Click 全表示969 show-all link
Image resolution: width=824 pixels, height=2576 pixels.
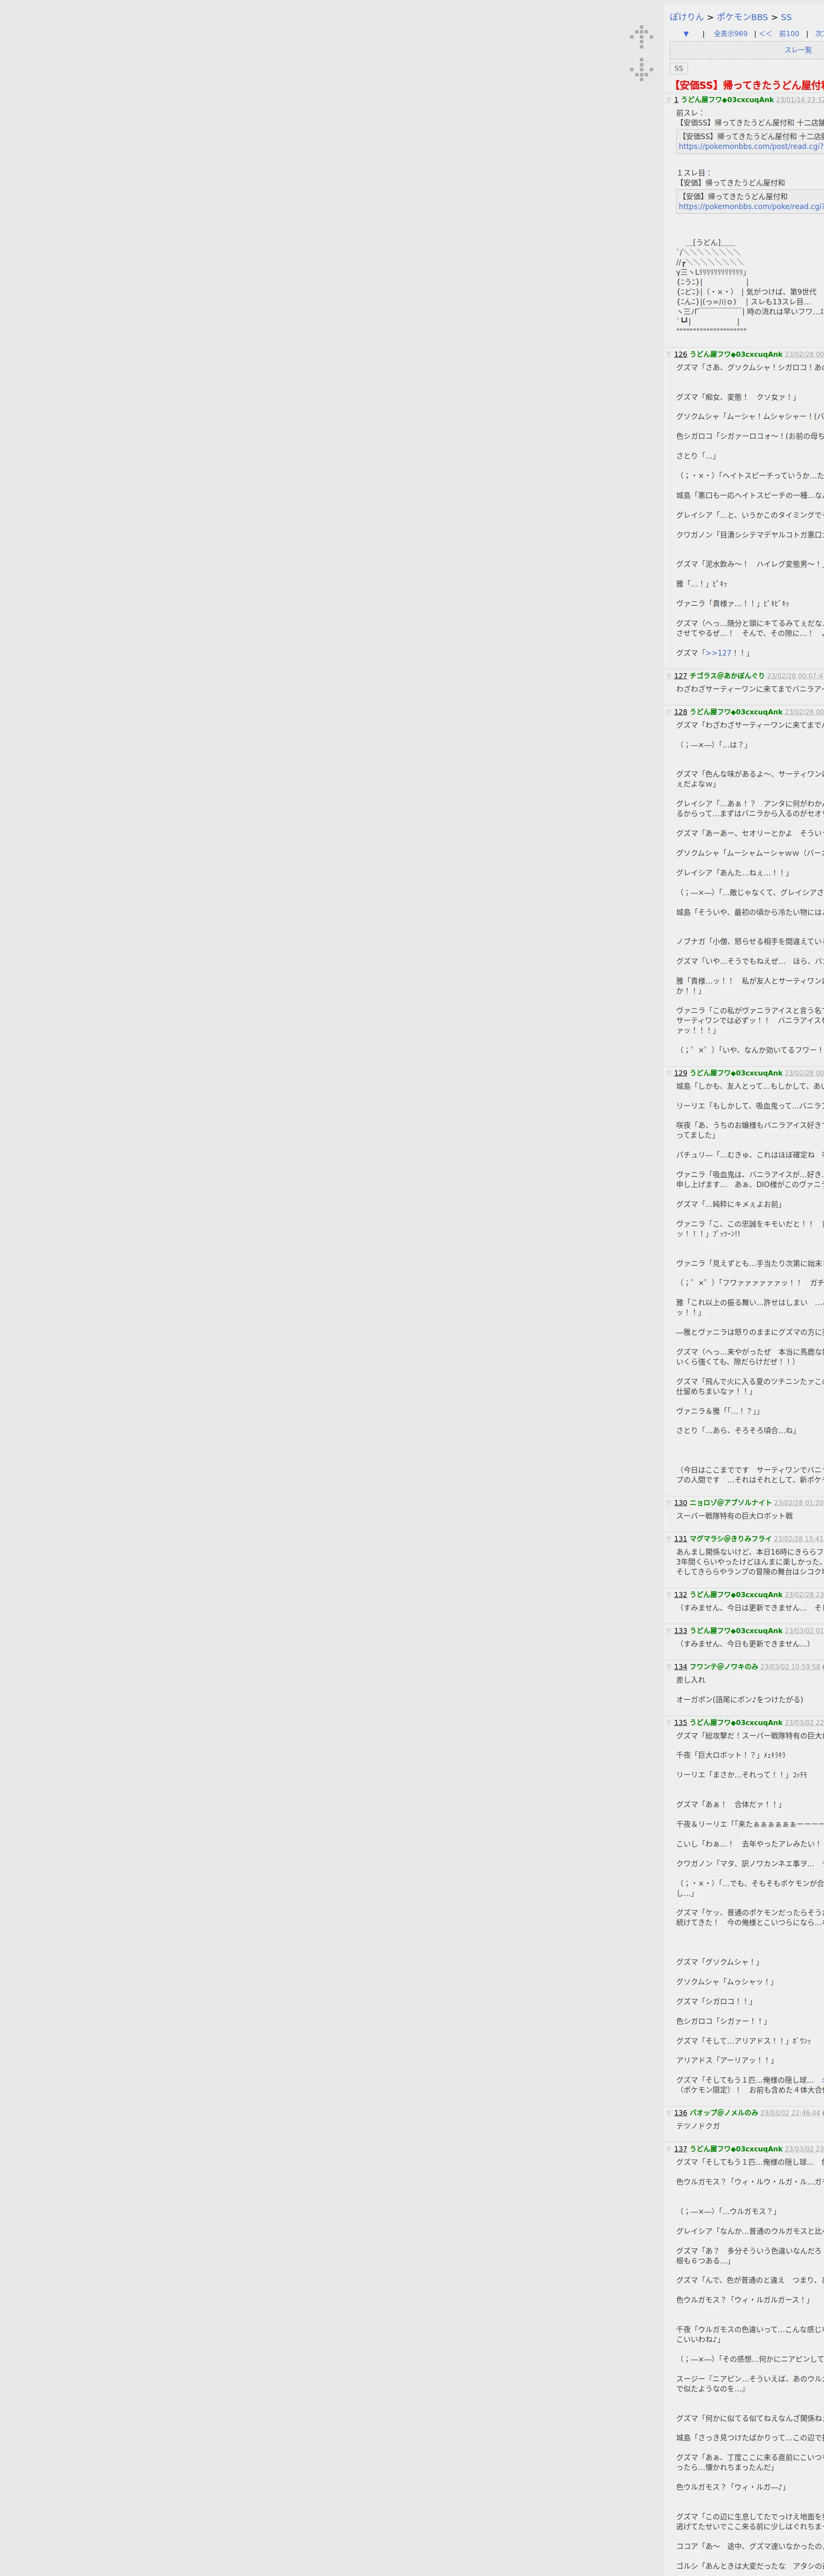click(x=730, y=34)
